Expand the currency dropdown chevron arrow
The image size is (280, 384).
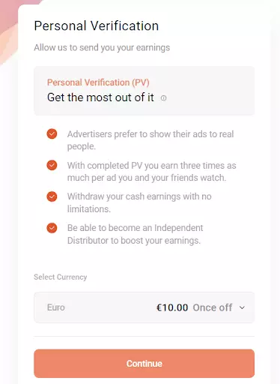[242, 307]
